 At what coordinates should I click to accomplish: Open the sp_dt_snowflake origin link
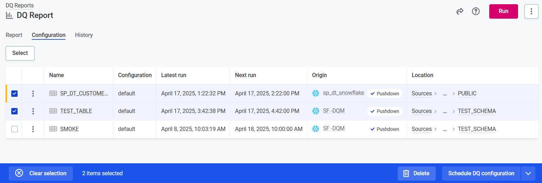(343, 93)
